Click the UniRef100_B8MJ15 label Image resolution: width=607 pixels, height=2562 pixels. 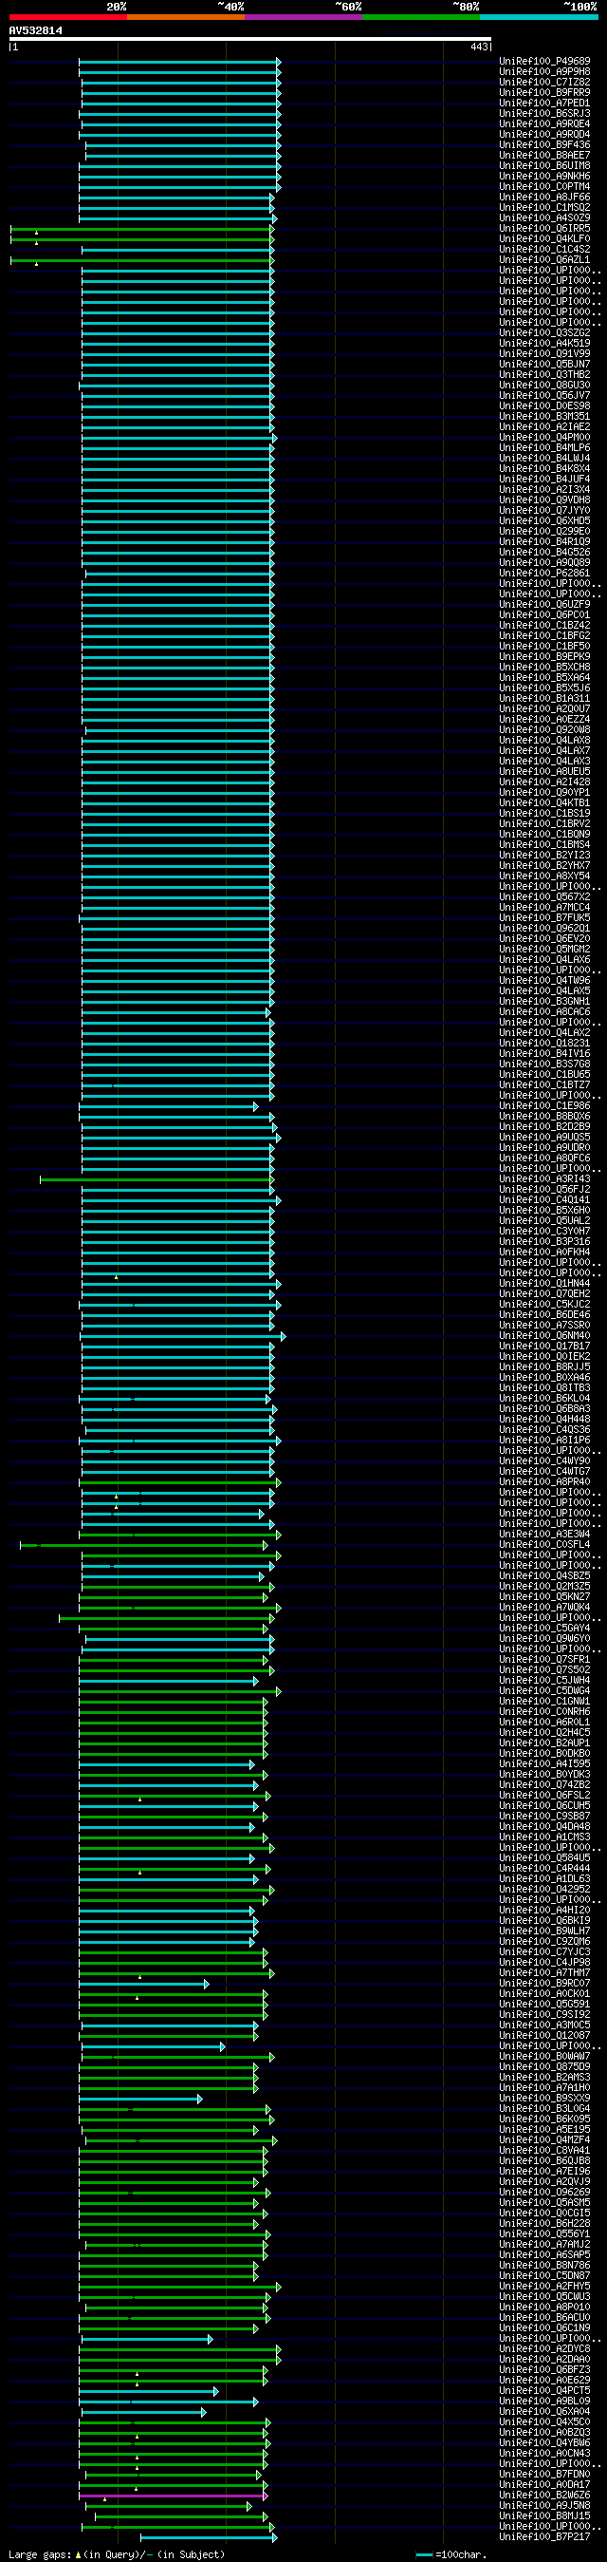click(544, 2515)
